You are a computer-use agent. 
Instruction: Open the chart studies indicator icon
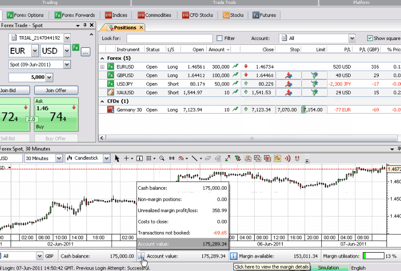click(181, 159)
